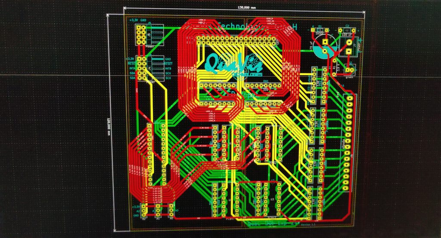The height and width of the screenshot is (238, 441).
Task: Select the A0 address jumper
Action: [x=171, y=211]
